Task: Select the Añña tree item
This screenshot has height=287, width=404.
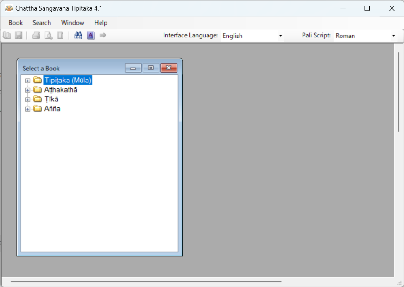Action: 52,109
